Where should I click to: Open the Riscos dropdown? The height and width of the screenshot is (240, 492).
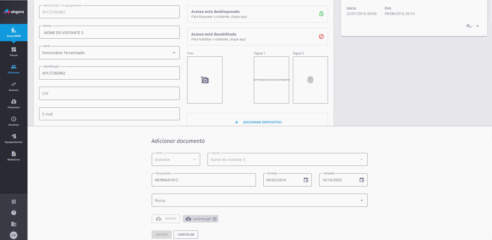(x=362, y=200)
